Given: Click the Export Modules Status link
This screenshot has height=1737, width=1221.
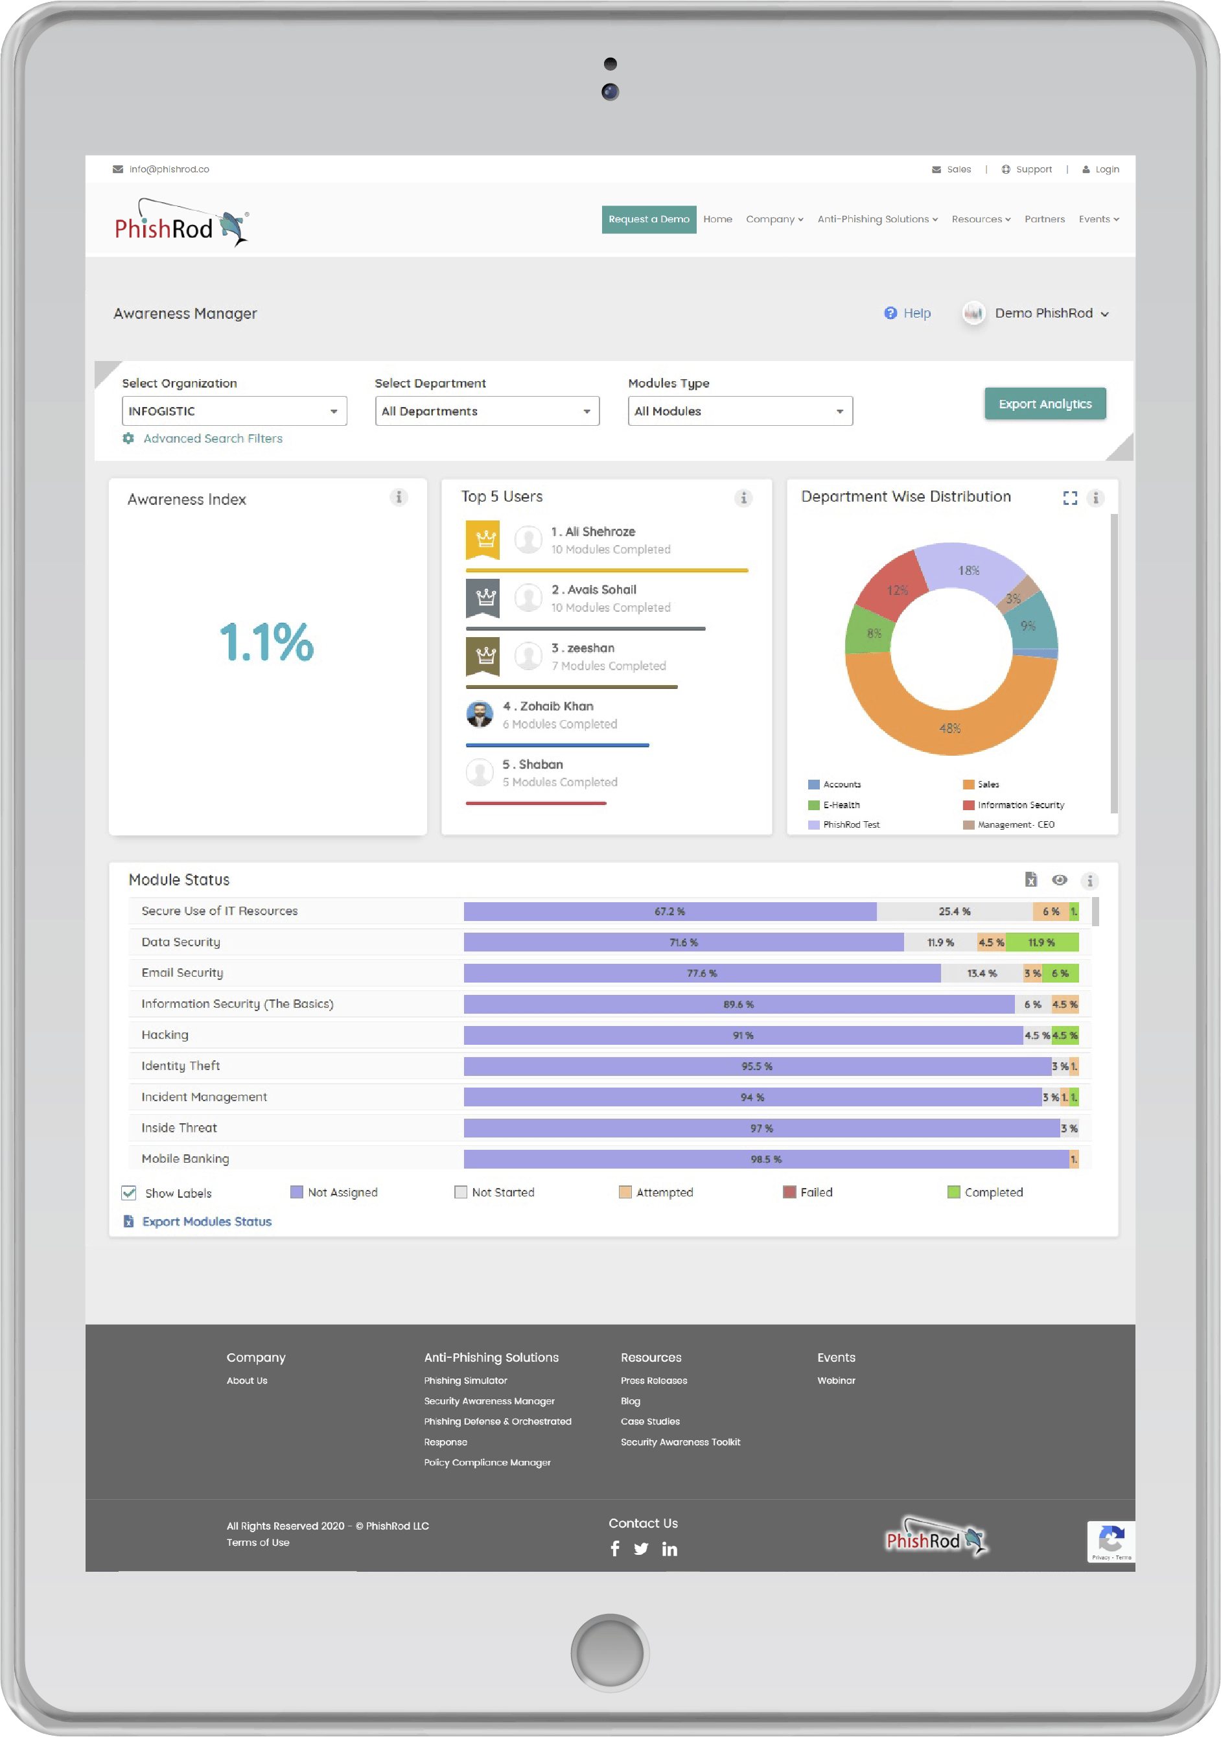Looking at the screenshot, I should (x=207, y=1222).
